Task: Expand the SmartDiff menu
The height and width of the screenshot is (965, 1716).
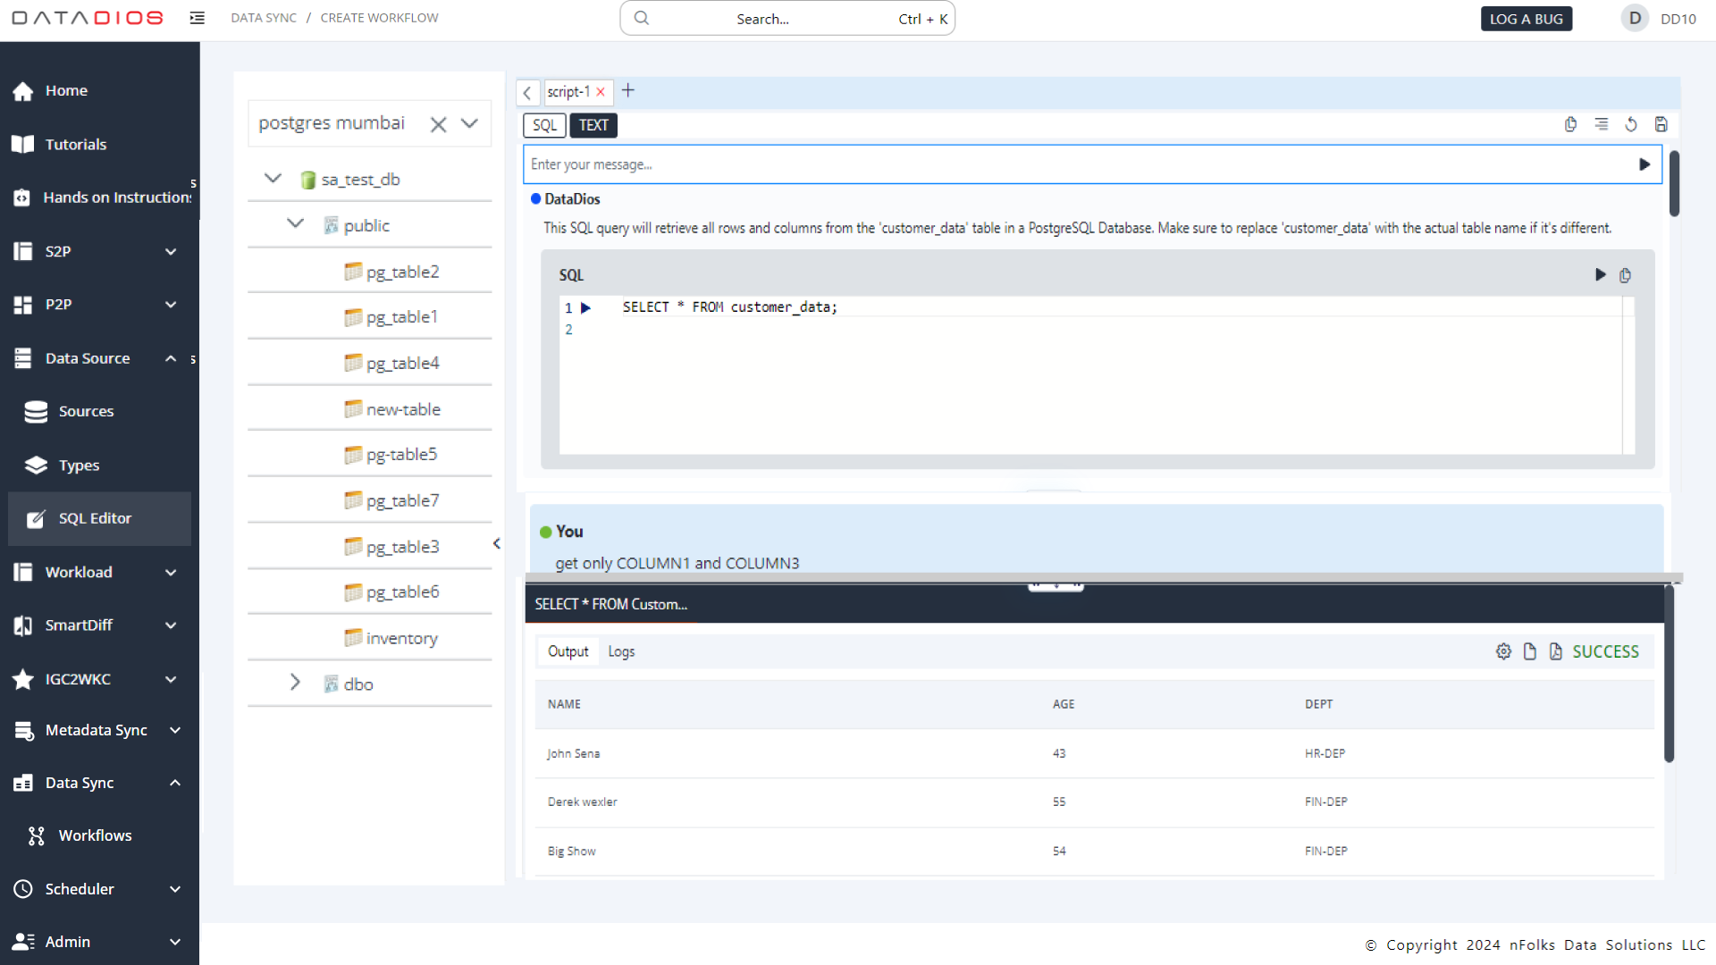Action: click(x=171, y=625)
